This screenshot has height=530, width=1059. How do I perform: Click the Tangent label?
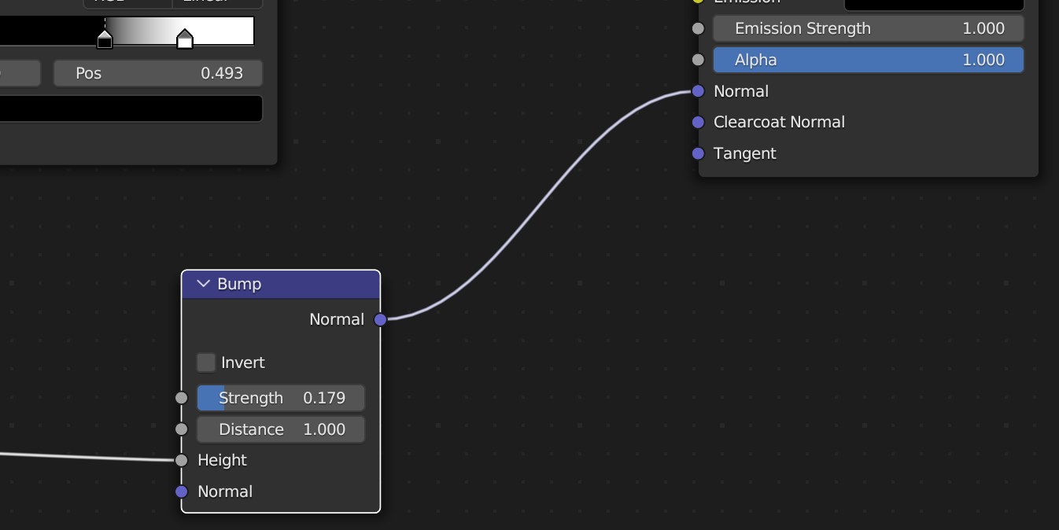click(x=744, y=153)
